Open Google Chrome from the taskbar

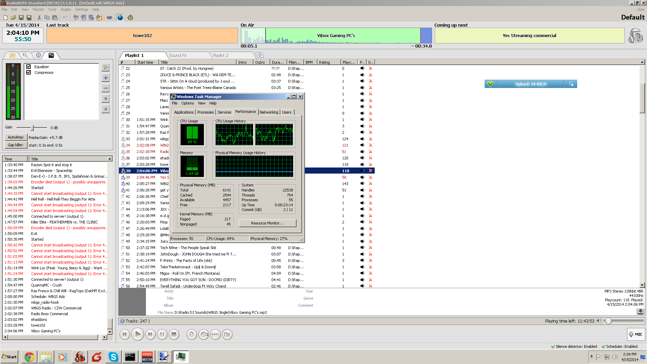click(x=29, y=357)
